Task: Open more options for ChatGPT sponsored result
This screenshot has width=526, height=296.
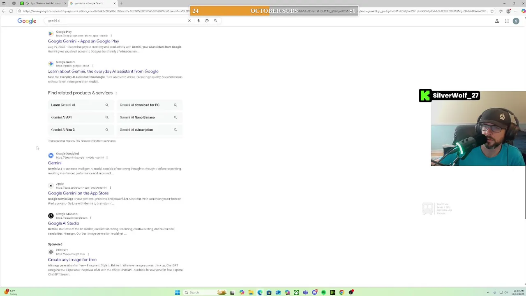Action: point(88,254)
